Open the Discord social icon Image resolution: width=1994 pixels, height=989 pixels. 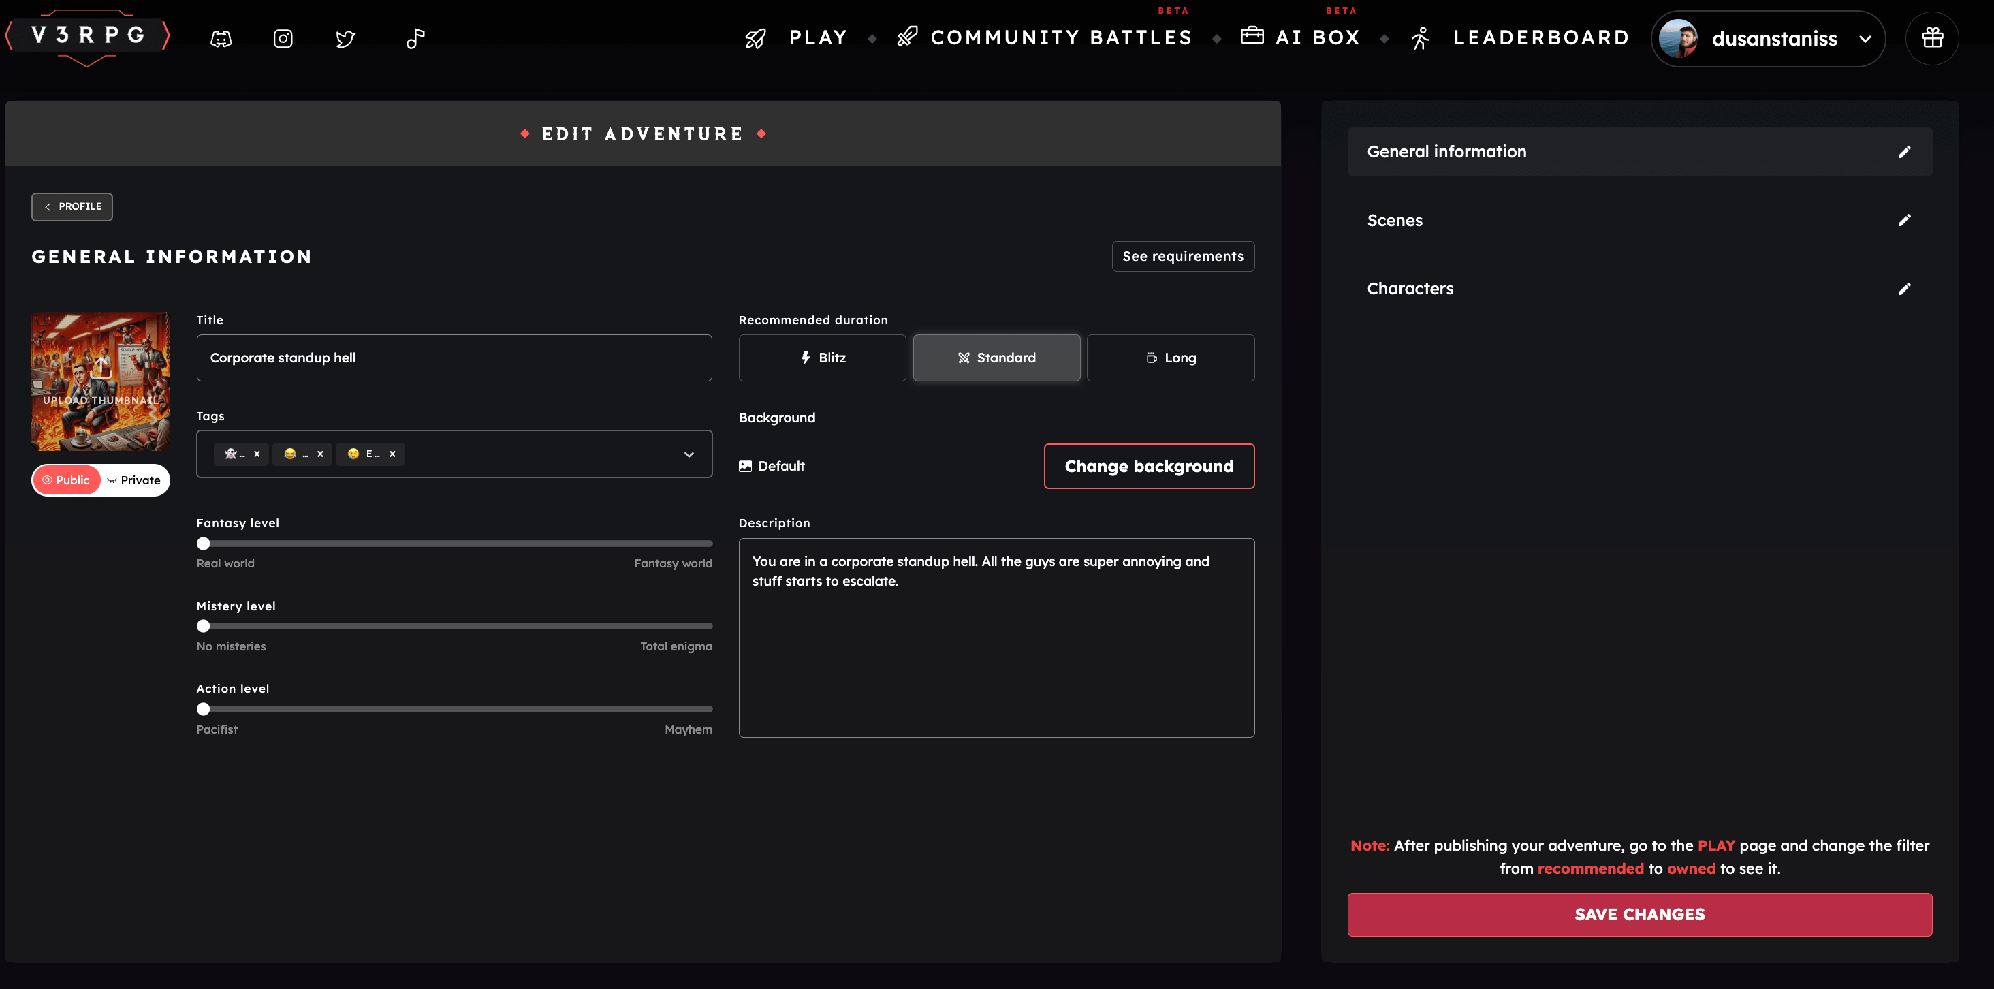[221, 38]
